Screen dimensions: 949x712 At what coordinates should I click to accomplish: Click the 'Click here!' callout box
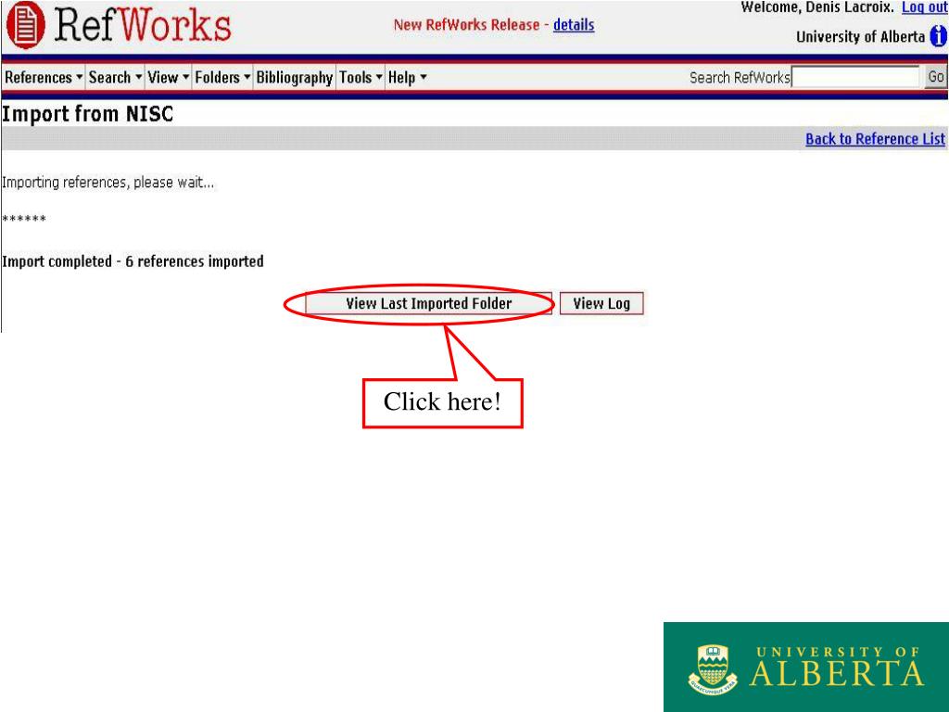pos(442,402)
